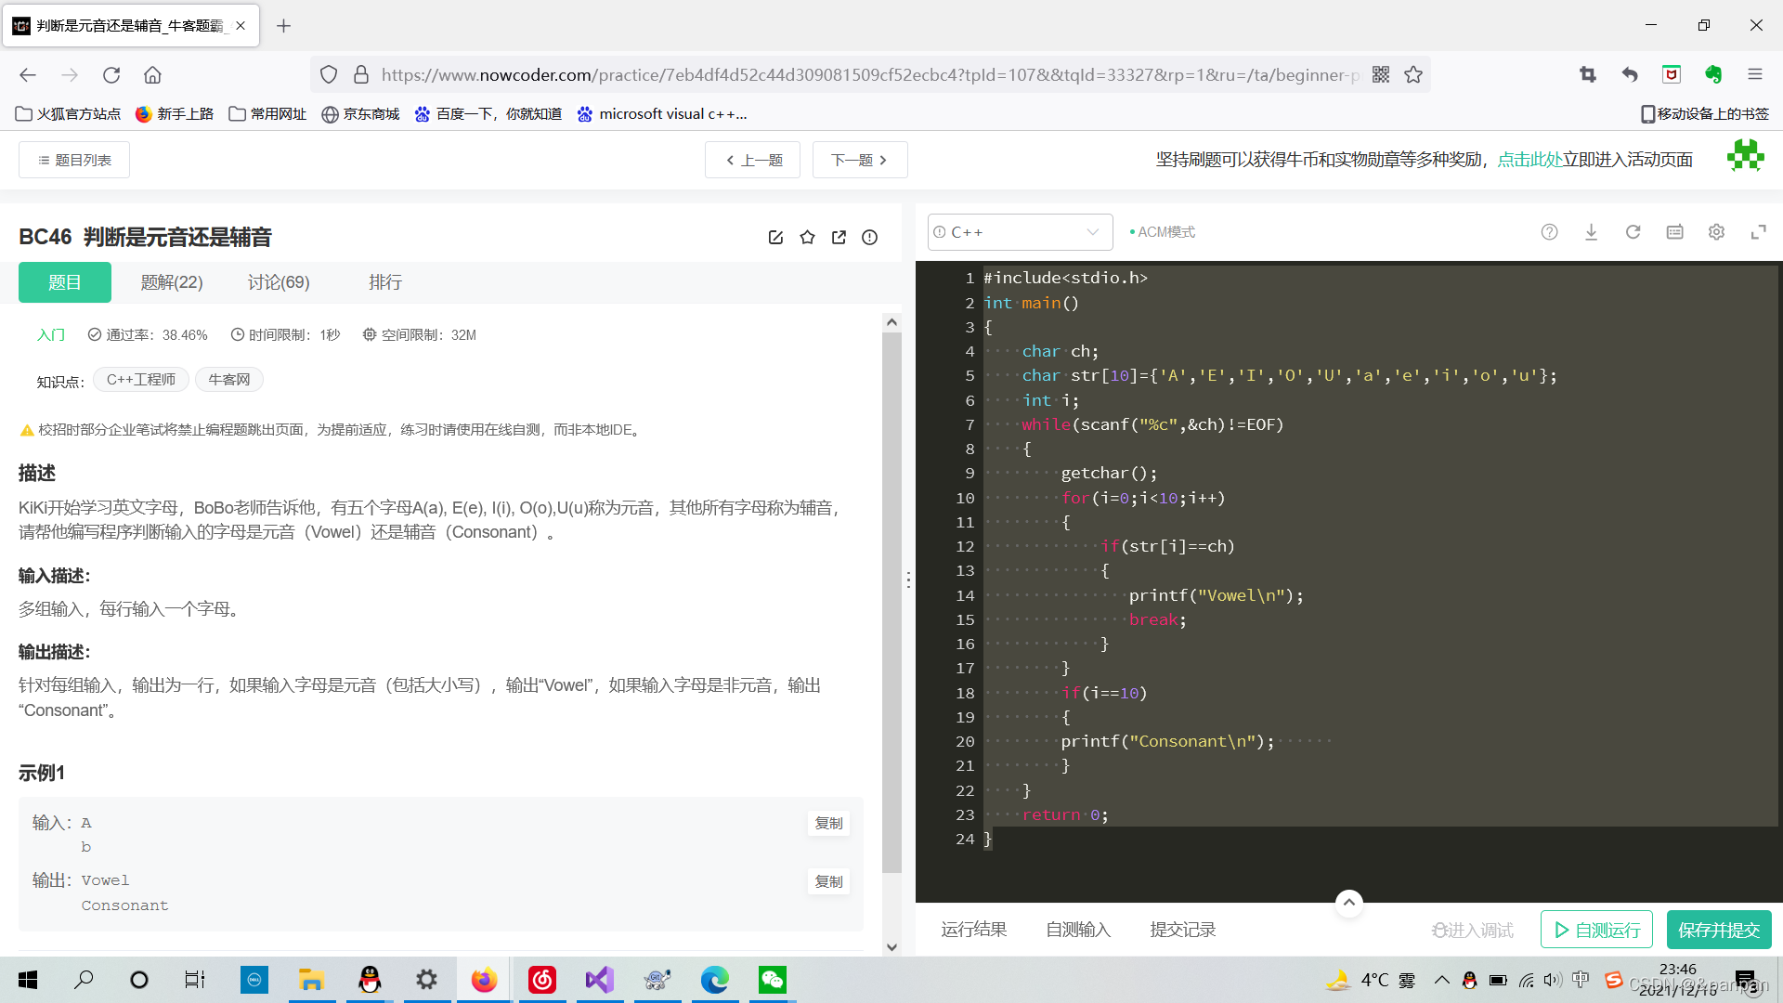
Task: Click the problem panel scrollbar up arrow
Action: [891, 322]
